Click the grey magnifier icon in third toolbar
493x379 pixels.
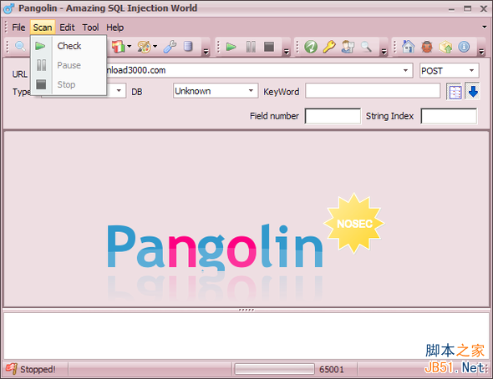click(x=366, y=47)
